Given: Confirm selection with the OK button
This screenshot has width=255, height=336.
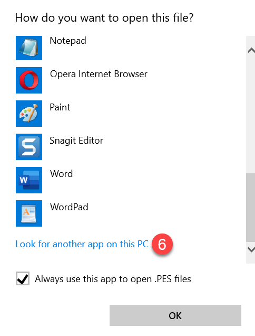Looking at the screenshot, I should coord(175,315).
